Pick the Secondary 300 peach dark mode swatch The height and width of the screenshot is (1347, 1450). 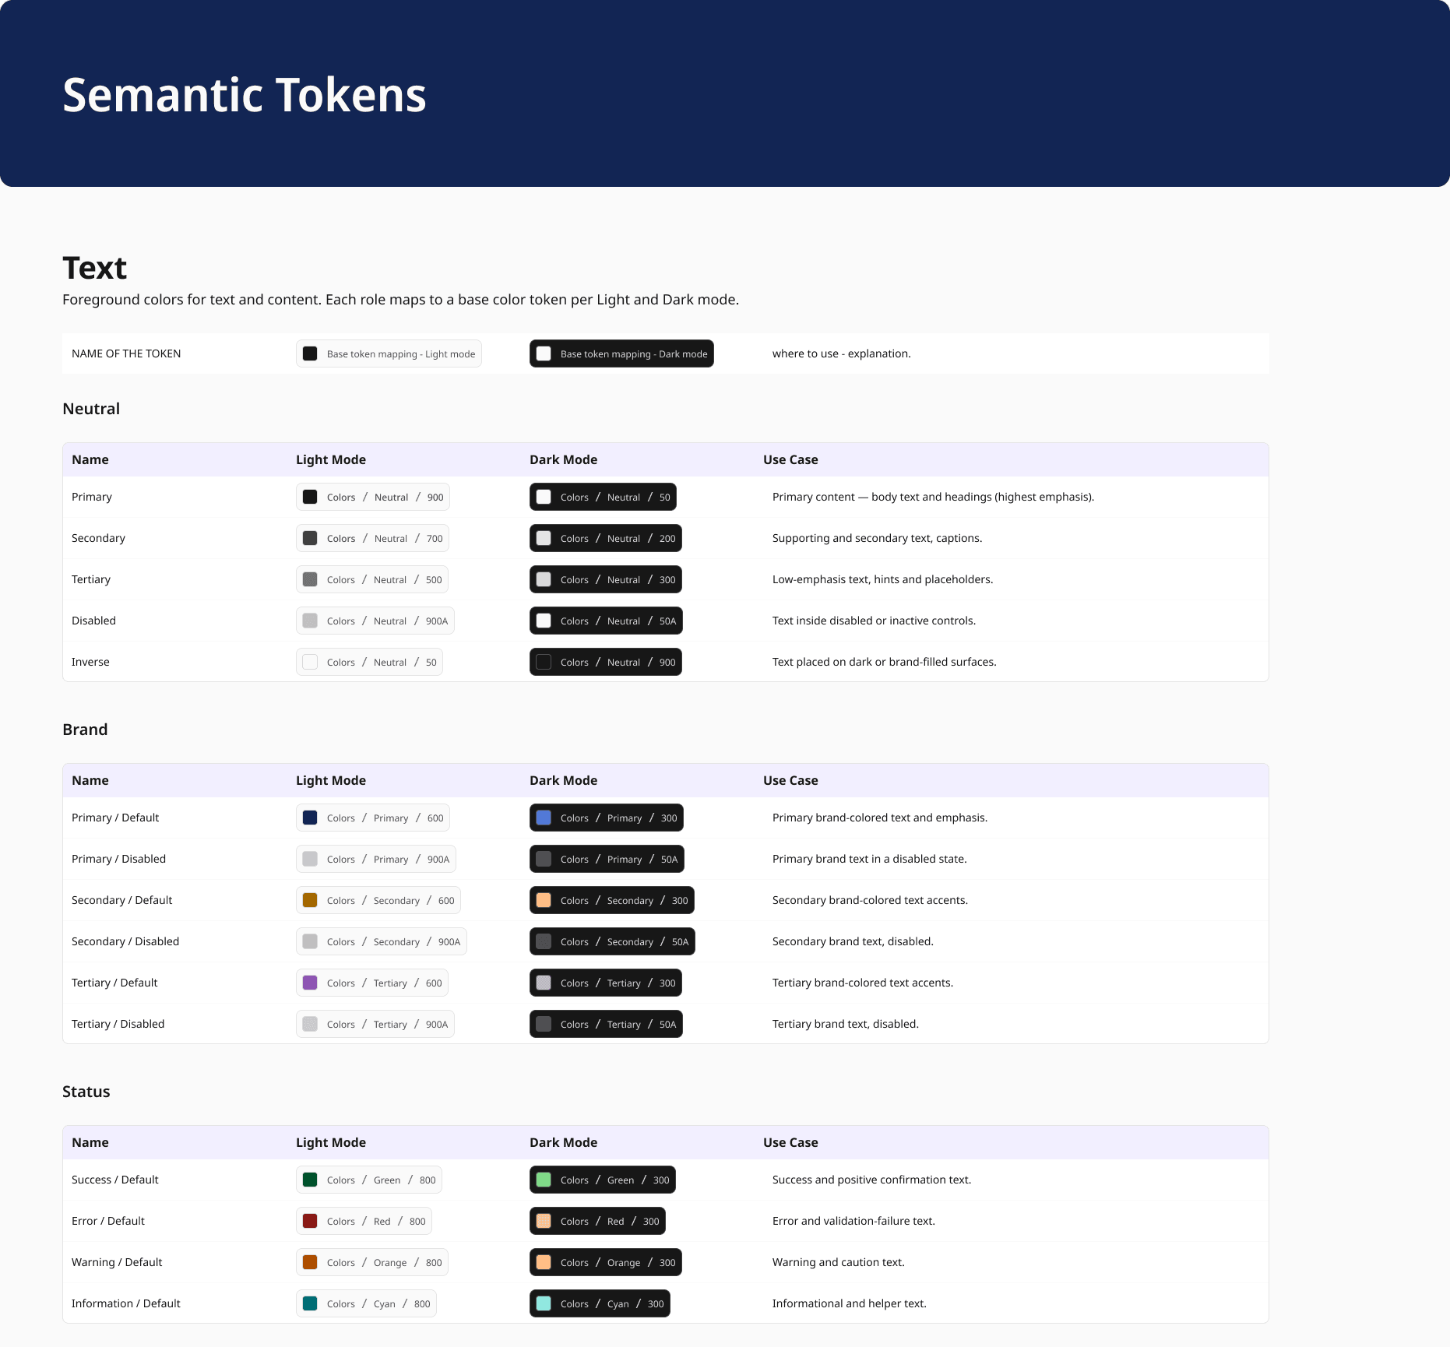(x=544, y=900)
